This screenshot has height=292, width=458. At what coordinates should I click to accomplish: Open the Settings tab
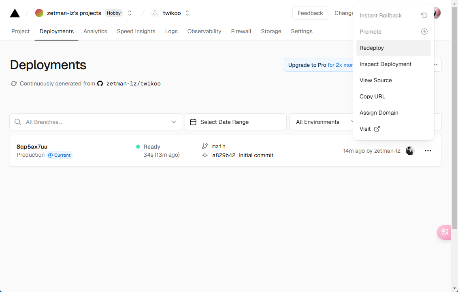302,31
